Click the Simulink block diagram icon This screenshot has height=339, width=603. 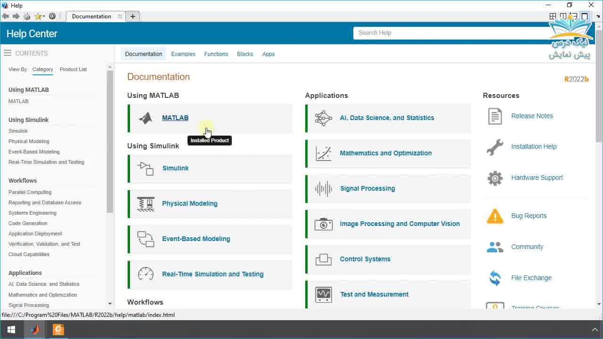coord(146,168)
